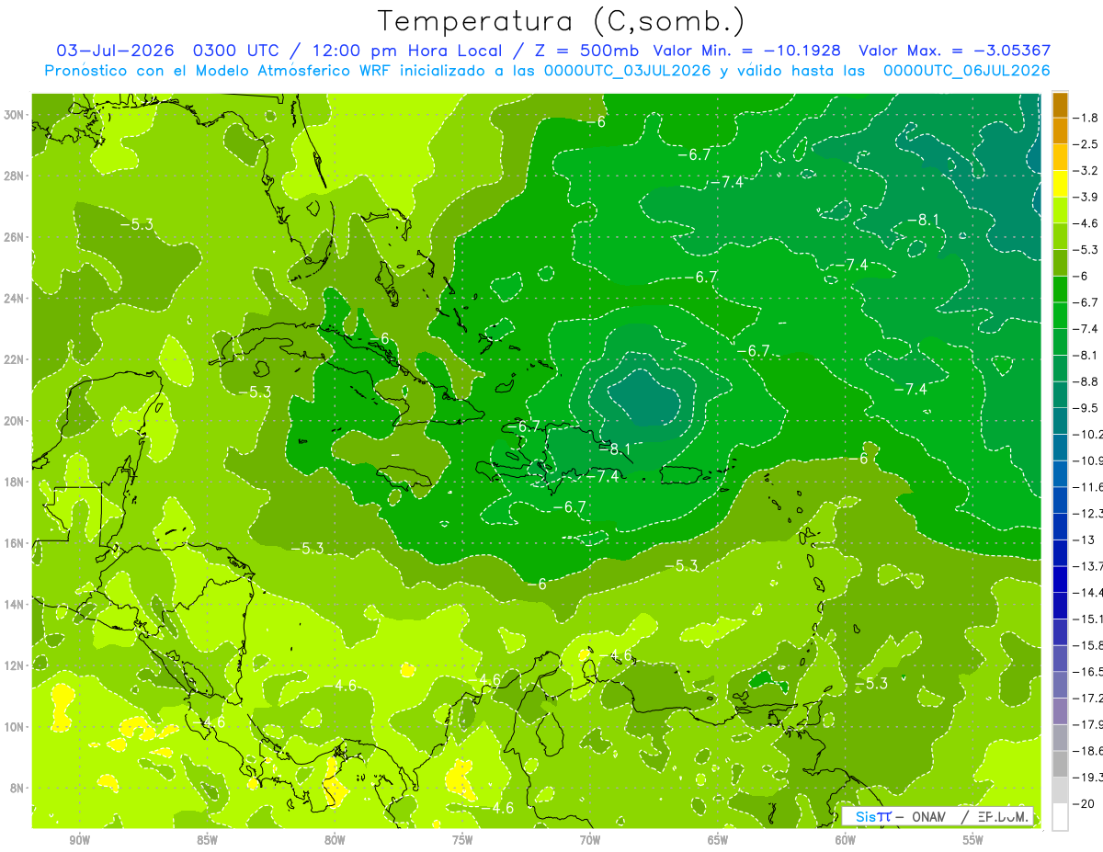The image size is (1103, 852).
Task: Click the 16N latitude axis label
Action: click(x=16, y=543)
